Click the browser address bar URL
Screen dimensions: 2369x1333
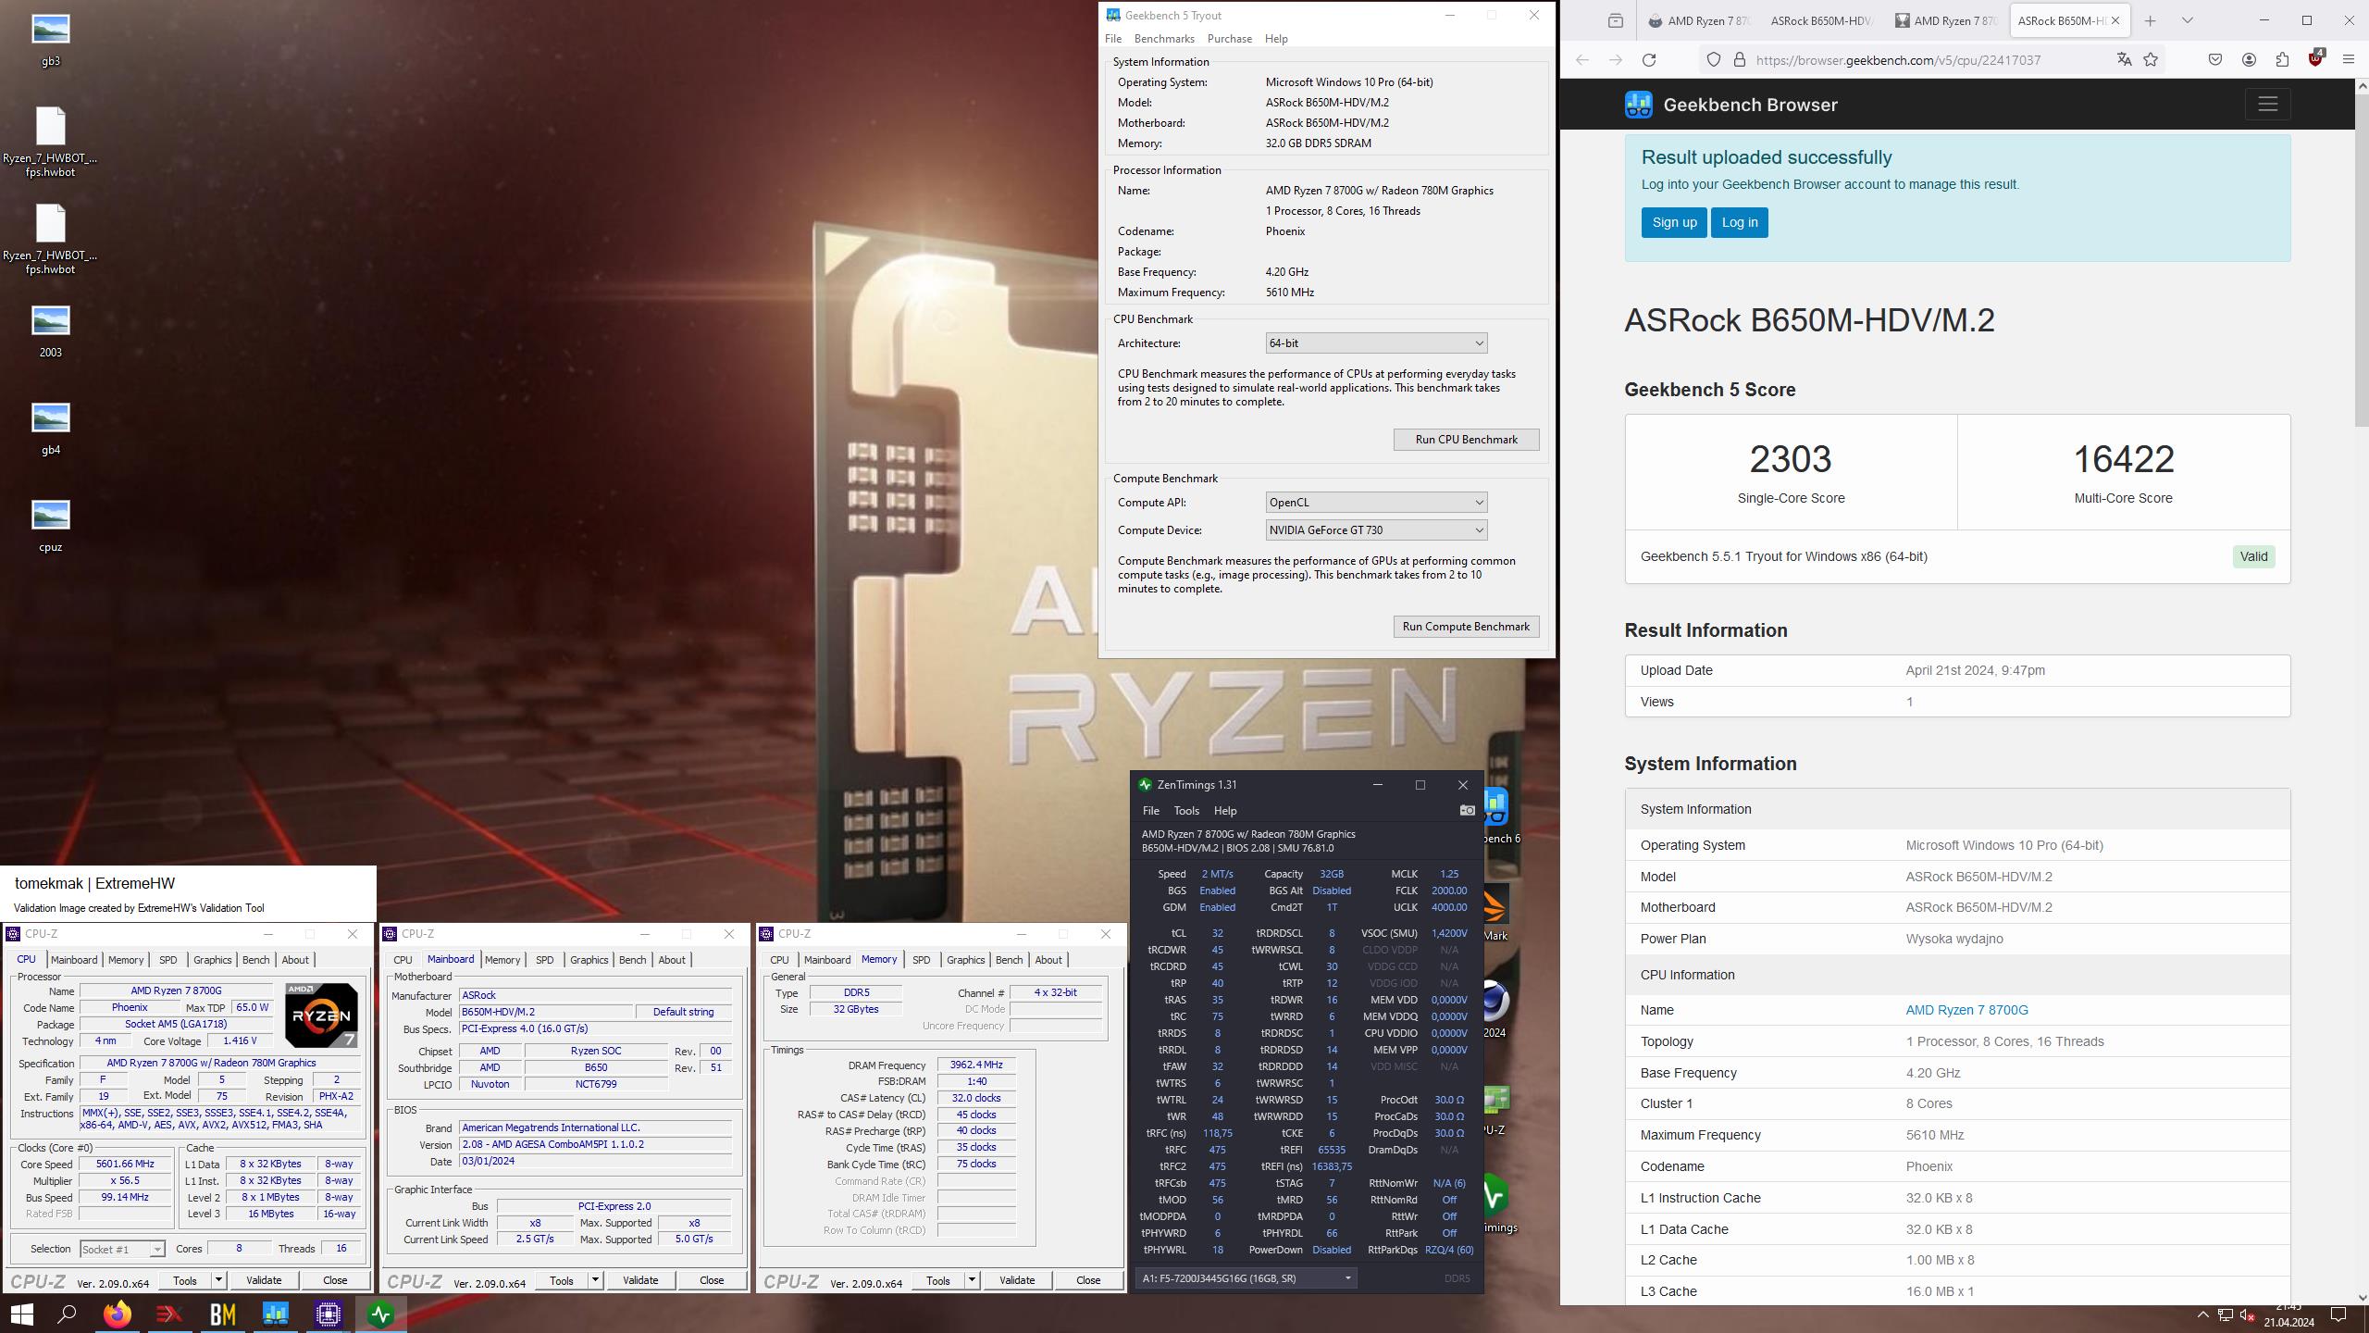(x=1897, y=59)
